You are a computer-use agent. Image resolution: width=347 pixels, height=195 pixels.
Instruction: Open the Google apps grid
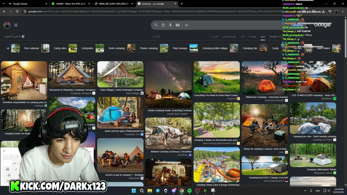point(16,25)
